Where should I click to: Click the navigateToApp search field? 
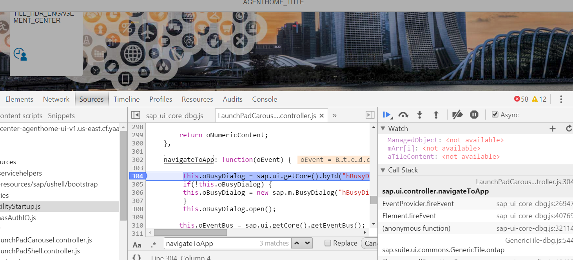pos(227,243)
